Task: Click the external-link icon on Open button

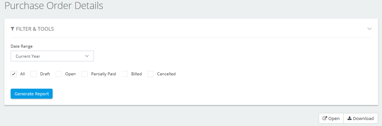Action: (324, 118)
